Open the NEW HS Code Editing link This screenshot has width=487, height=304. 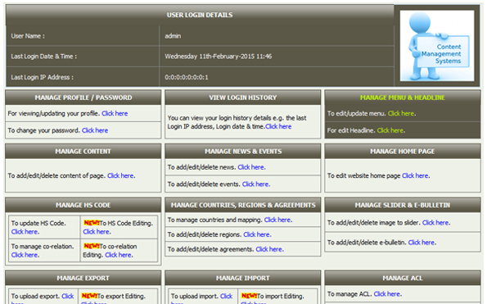pyautogui.click(x=97, y=232)
